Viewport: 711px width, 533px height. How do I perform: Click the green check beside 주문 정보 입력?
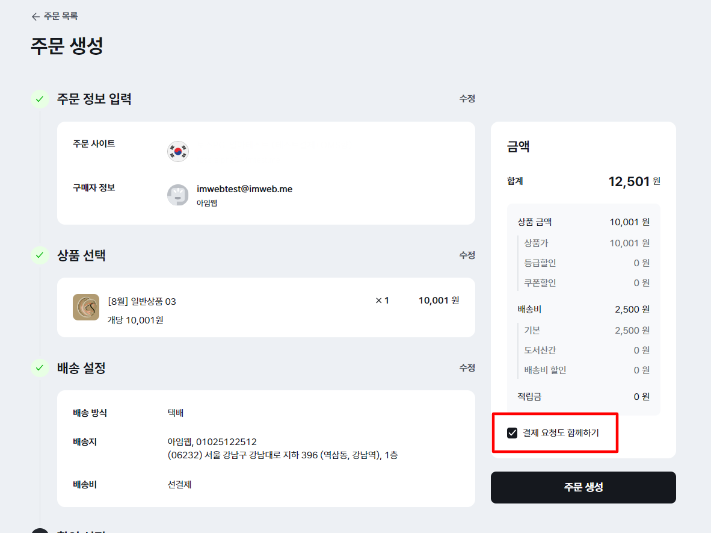[x=40, y=99]
